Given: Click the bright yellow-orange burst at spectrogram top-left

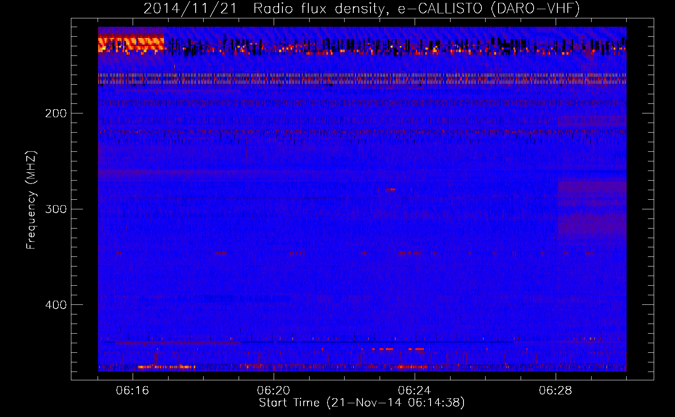Looking at the screenshot, I should pyautogui.click(x=131, y=44).
